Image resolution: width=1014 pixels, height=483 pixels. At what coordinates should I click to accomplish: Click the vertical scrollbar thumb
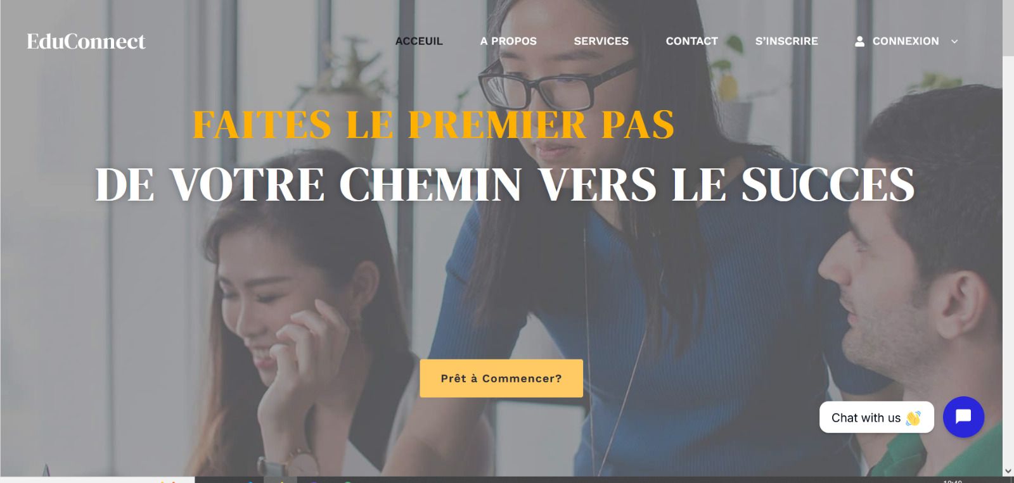(1008, 28)
